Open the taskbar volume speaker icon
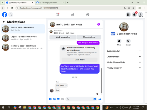The height and width of the screenshot is (110, 147). point(126,108)
